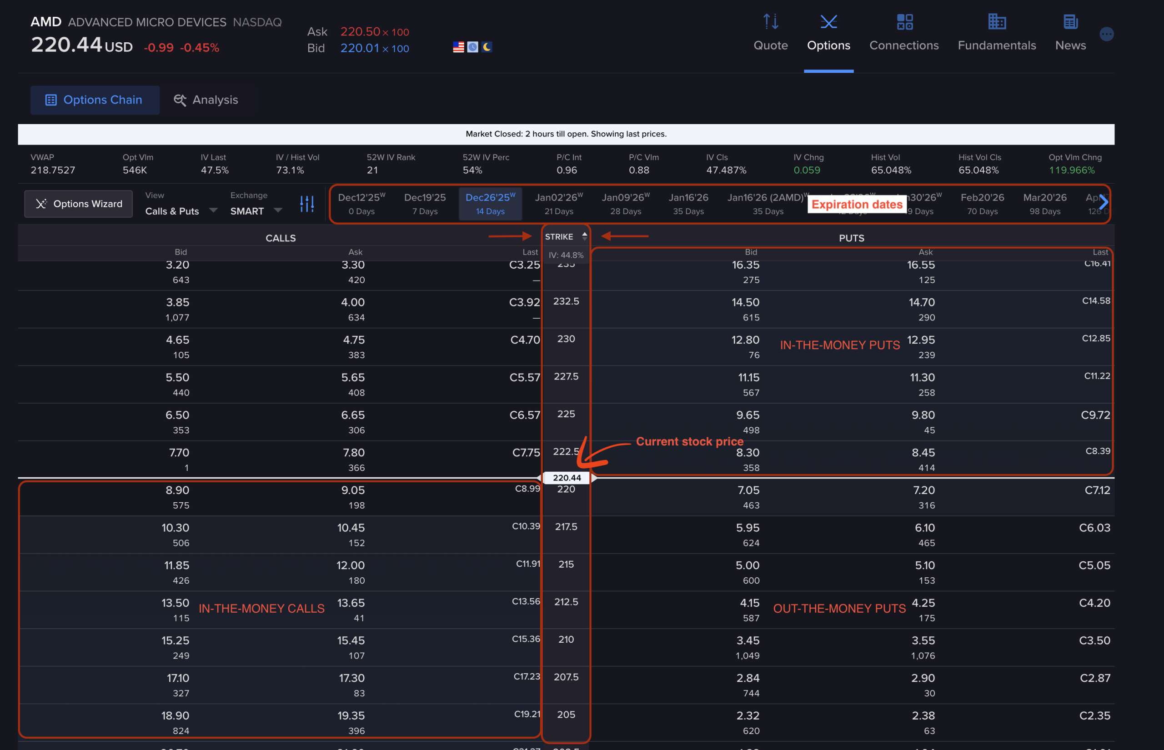
Task: Open the chain filter sliders icon
Action: 307,204
